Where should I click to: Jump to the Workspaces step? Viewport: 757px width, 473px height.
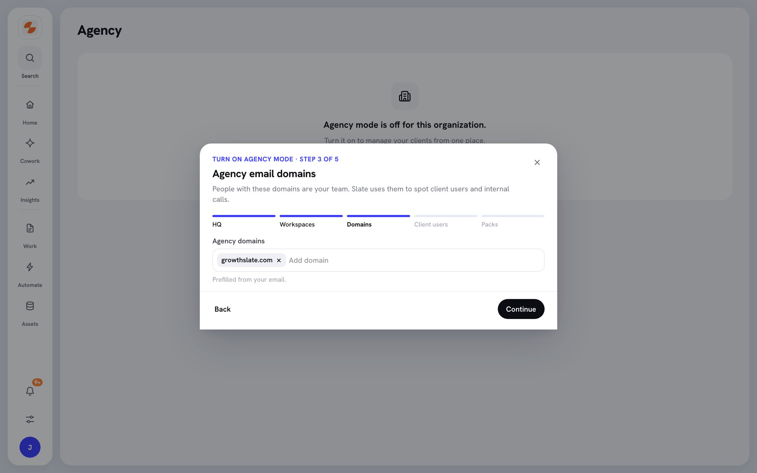pos(311,221)
